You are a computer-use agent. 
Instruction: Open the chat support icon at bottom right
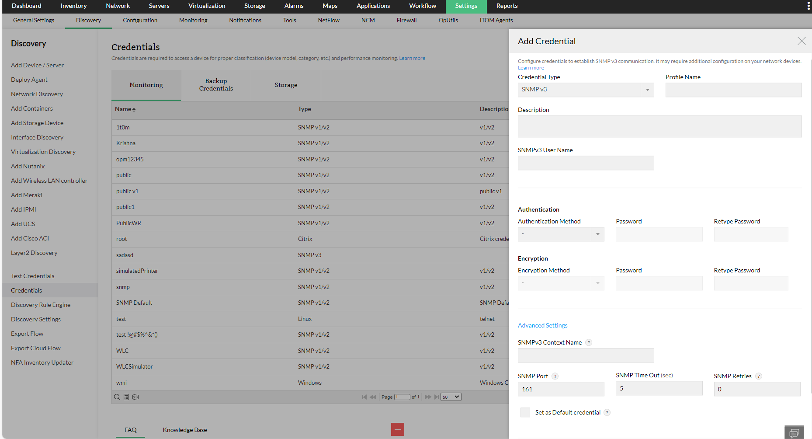[x=794, y=432]
